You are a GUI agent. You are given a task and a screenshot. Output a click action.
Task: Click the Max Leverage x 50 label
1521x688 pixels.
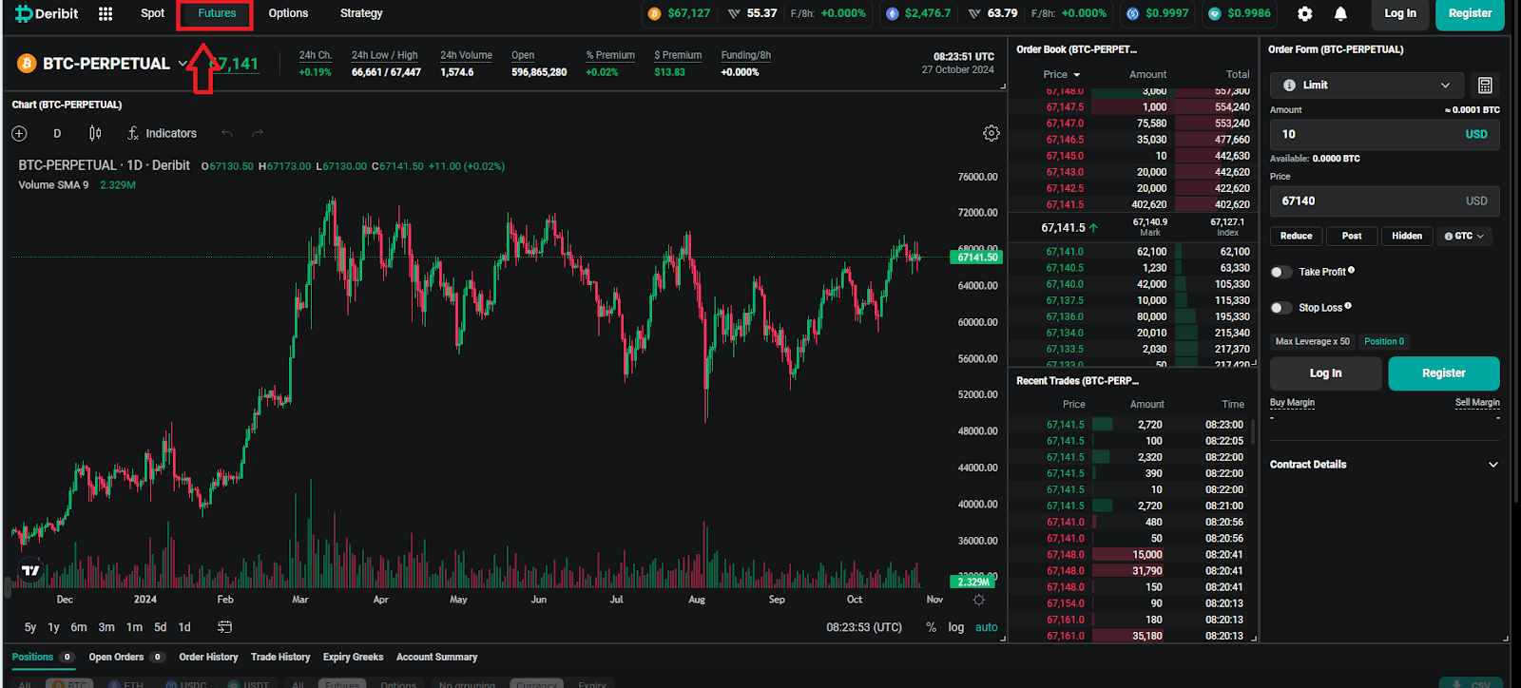point(1313,341)
